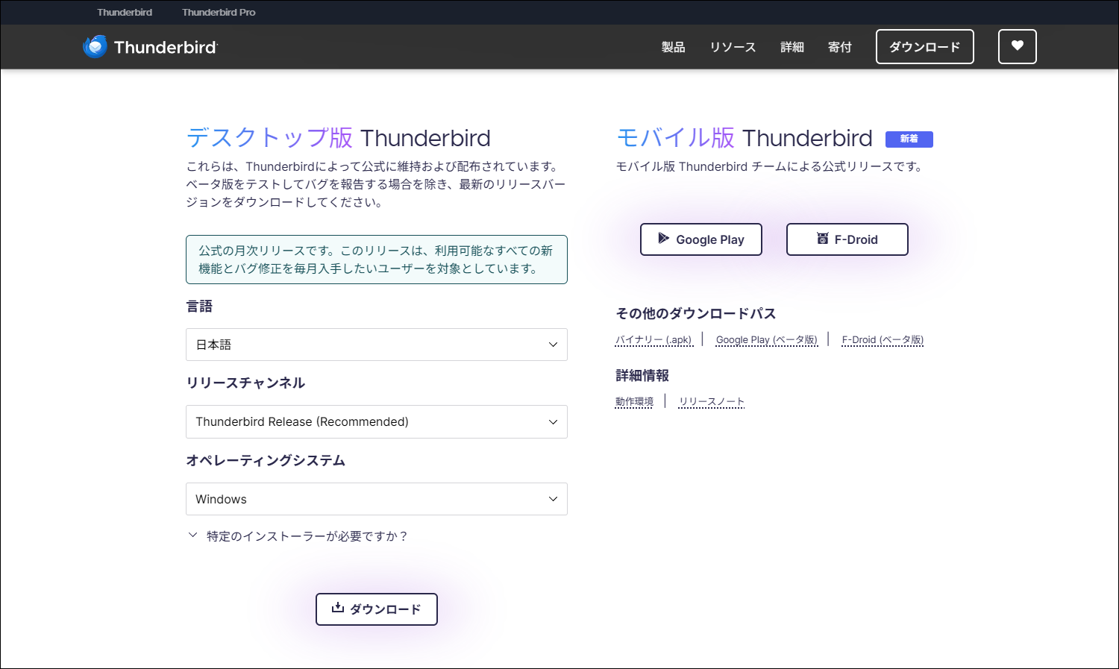Click 寄付 in the navigation bar

[839, 47]
